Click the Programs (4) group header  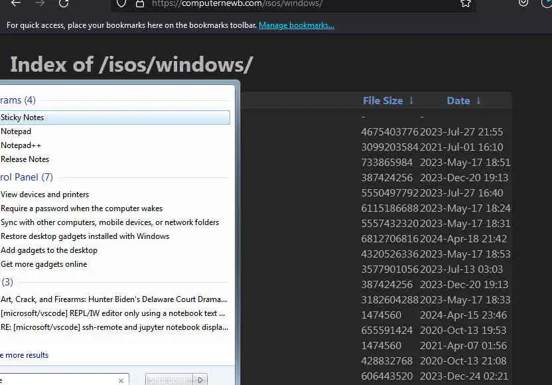coord(18,100)
